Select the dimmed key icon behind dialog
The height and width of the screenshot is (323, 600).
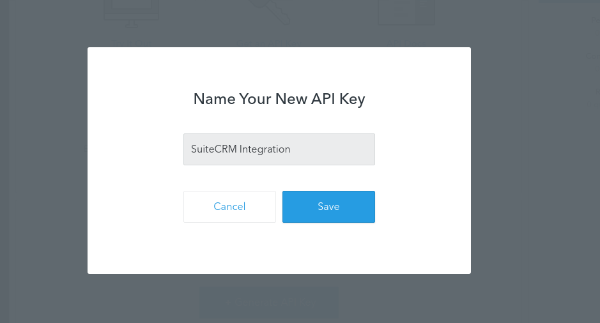tap(270, 12)
